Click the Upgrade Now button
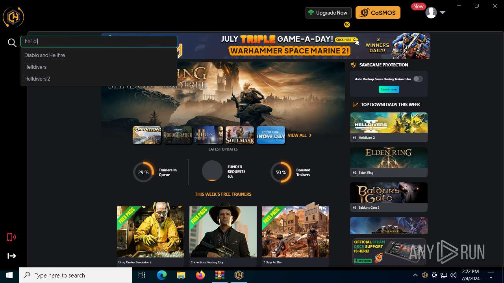This screenshot has height=283, width=504. pos(328,13)
